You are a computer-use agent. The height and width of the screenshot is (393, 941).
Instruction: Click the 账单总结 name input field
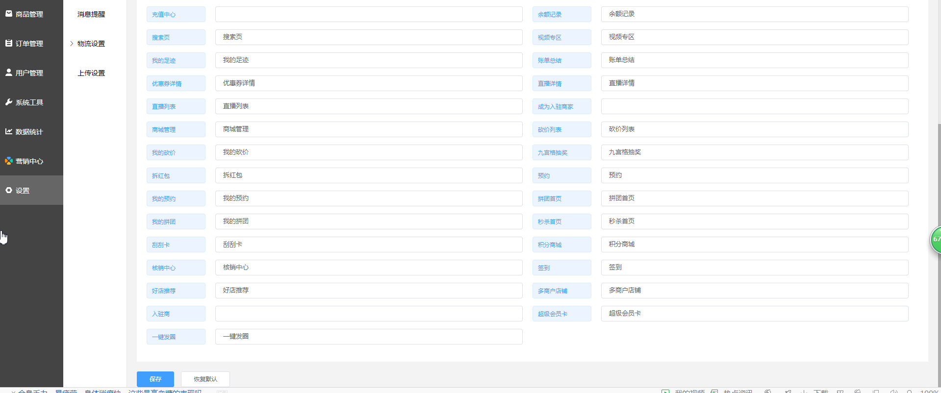pos(755,60)
